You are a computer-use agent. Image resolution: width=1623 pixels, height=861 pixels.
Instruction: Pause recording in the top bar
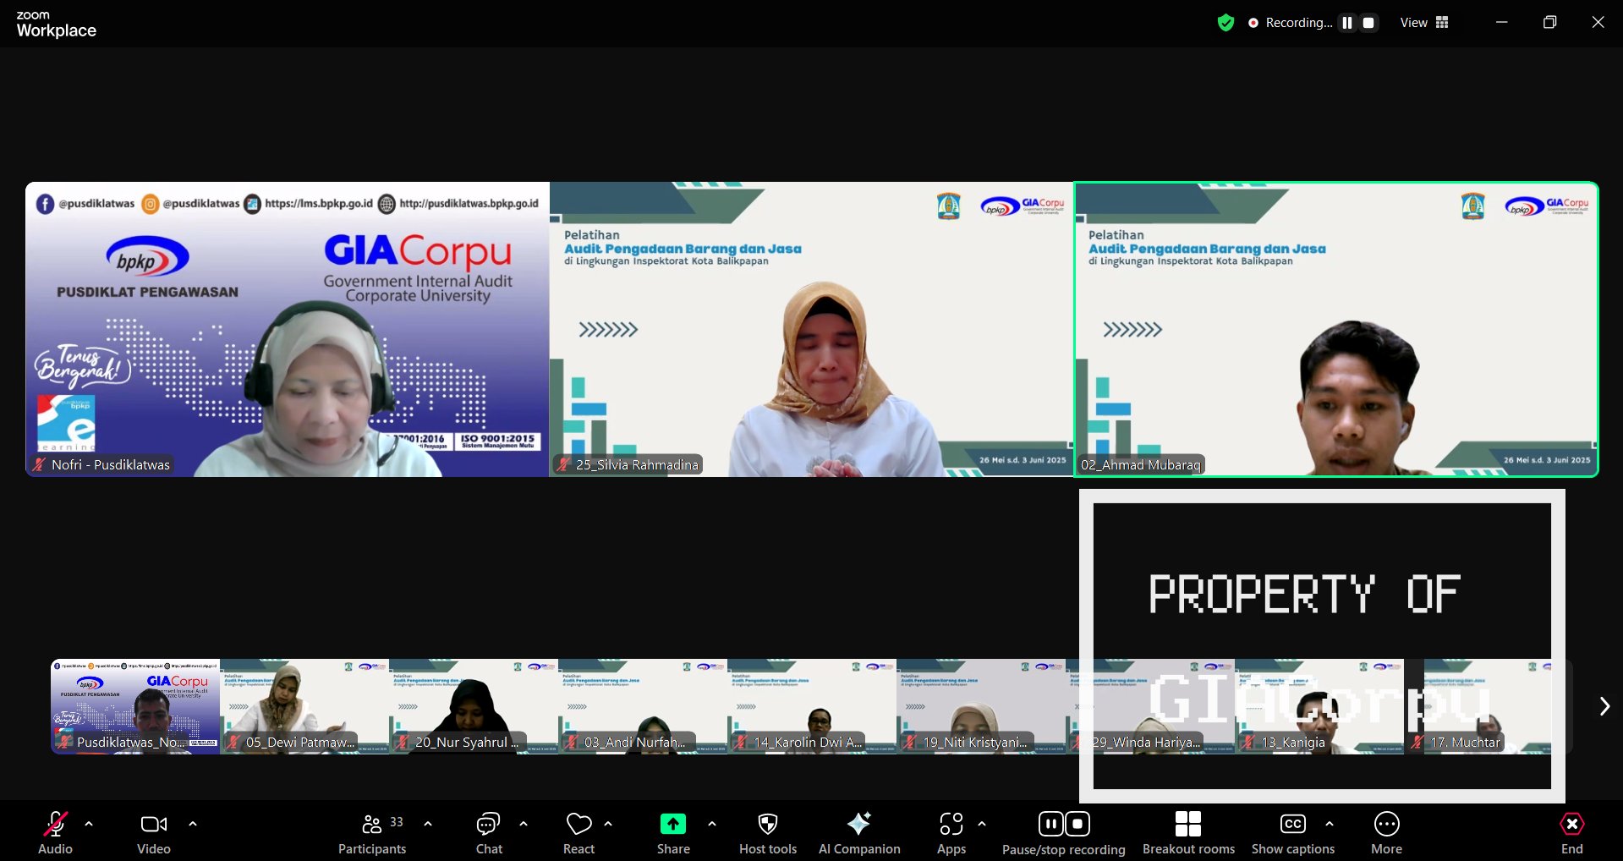(1347, 23)
